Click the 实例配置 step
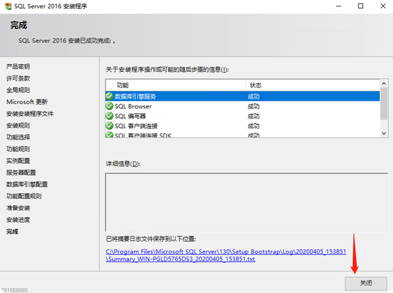 click(18, 160)
